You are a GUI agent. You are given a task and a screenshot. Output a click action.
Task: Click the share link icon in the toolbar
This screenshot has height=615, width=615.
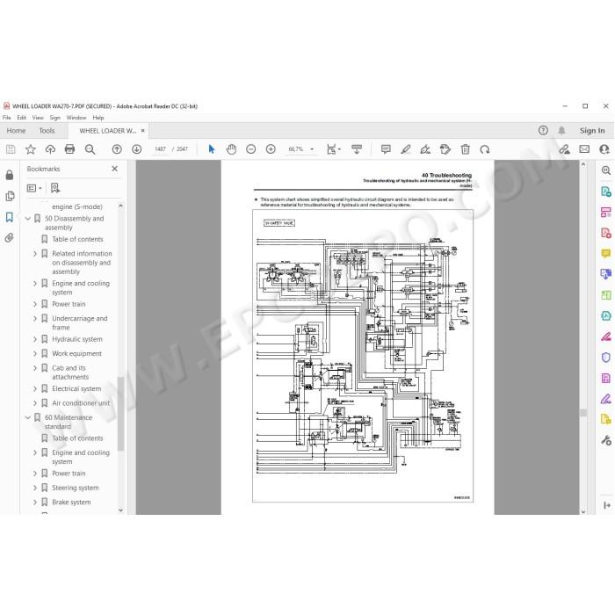pos(564,149)
